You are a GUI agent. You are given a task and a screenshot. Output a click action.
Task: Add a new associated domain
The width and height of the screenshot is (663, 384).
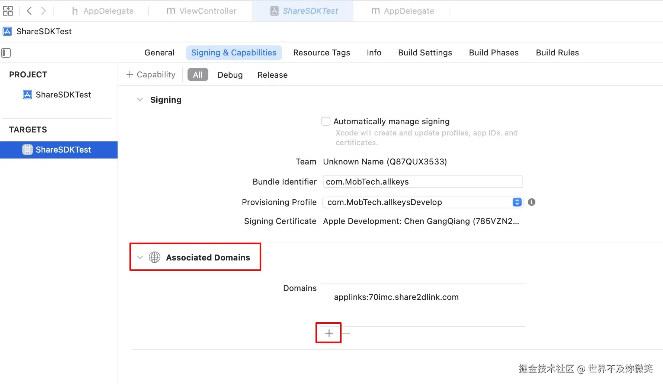pyautogui.click(x=329, y=333)
